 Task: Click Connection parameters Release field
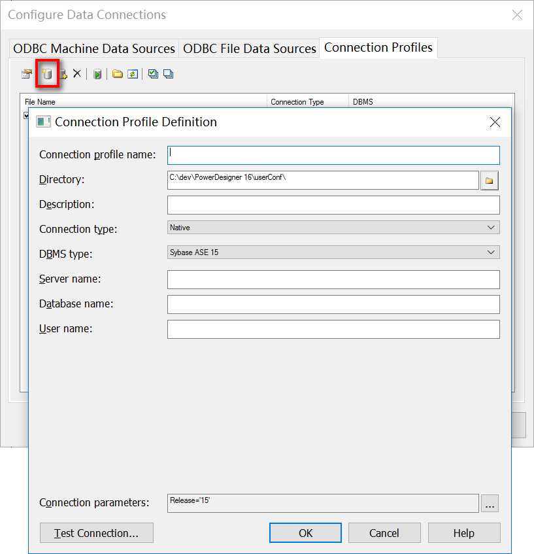(x=323, y=503)
